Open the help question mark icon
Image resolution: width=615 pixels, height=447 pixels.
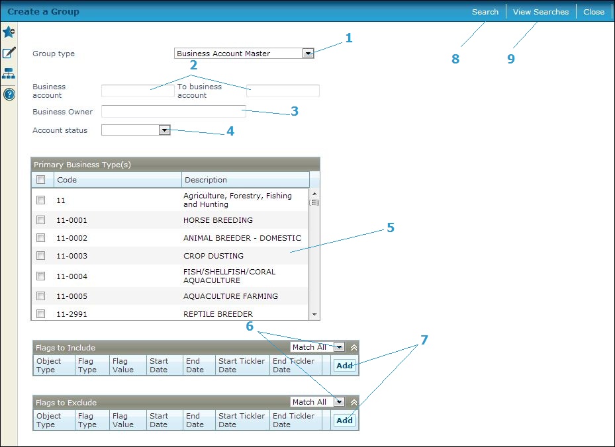pos(9,95)
